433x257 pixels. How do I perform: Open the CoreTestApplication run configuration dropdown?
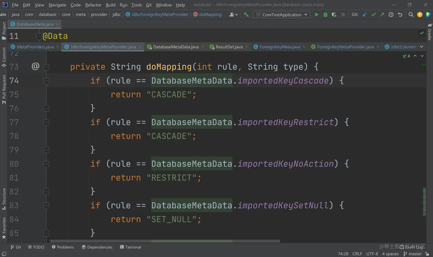tap(282, 15)
